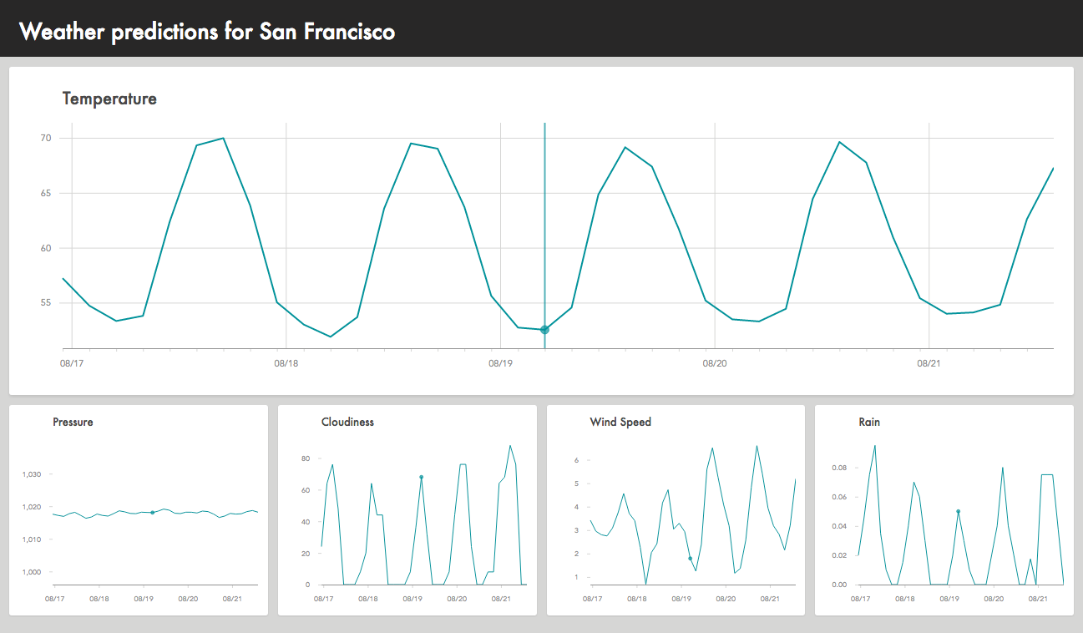The height and width of the screenshot is (633, 1083).
Task: Select the Rain panel title
Action: pyautogui.click(x=869, y=422)
